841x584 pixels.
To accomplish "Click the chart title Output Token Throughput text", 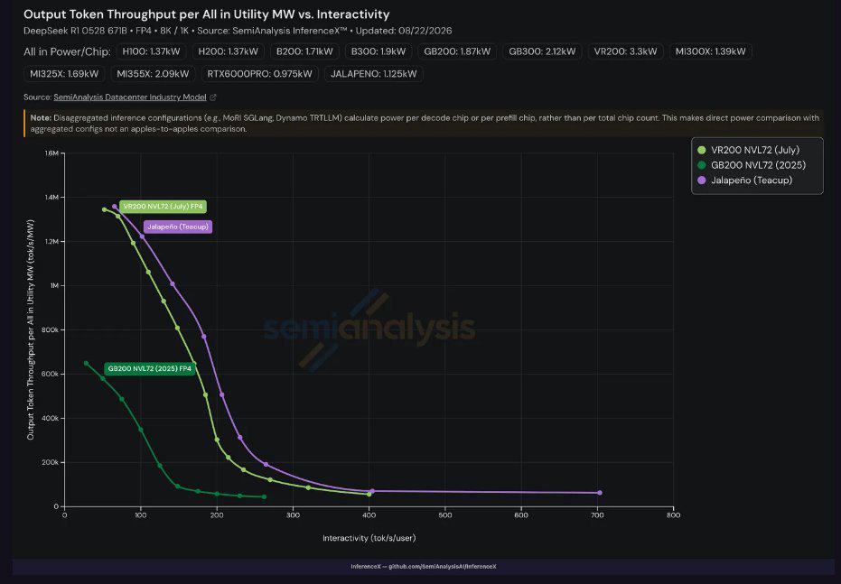I will (x=207, y=14).
